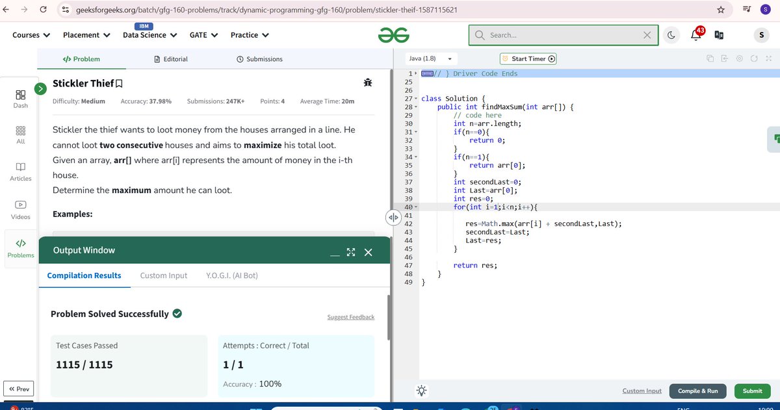Screen dimensions: 780x410
Task: Select the Custom Input tab
Action: (x=164, y=275)
